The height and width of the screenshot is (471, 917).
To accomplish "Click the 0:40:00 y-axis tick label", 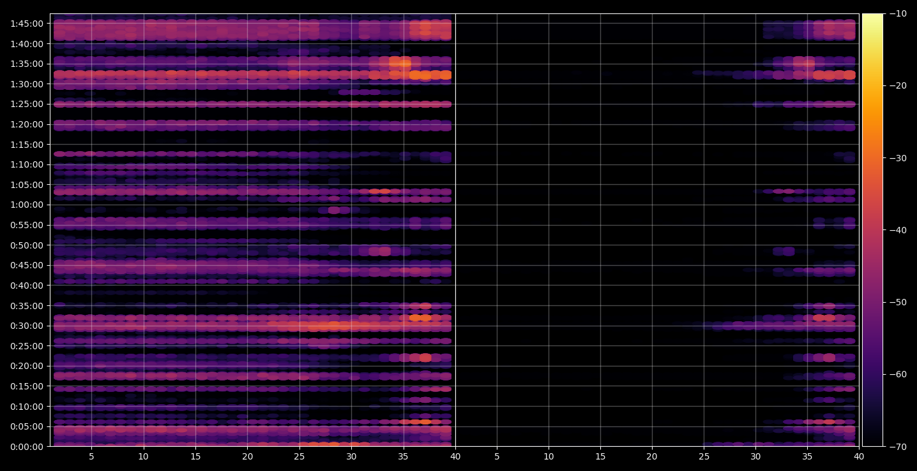I will pyautogui.click(x=27, y=286).
